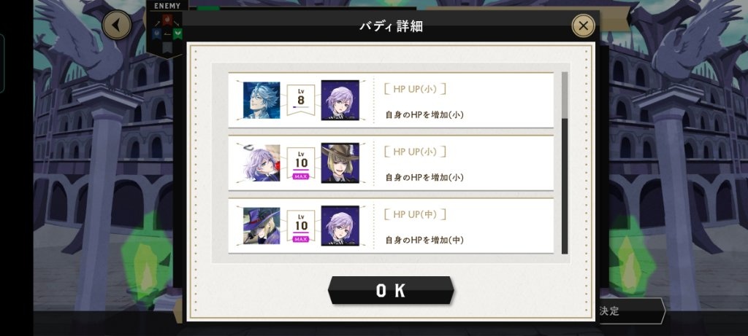
Task: Select purple-haired buddy portrait in third row
Action: tap(340, 226)
